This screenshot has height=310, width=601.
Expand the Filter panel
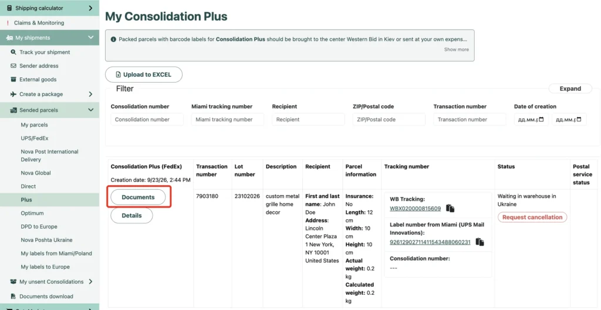coord(570,88)
